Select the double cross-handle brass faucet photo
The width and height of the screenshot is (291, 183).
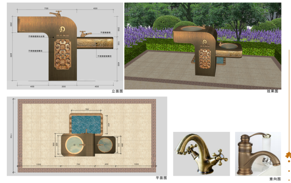coord(201,154)
